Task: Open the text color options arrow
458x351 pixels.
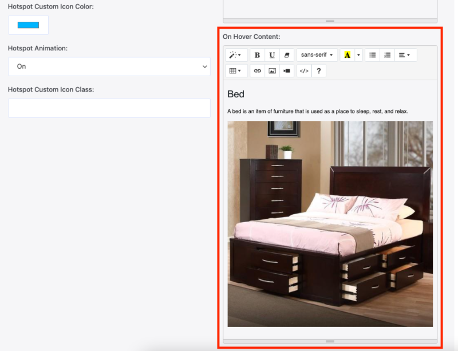Action: (x=358, y=55)
